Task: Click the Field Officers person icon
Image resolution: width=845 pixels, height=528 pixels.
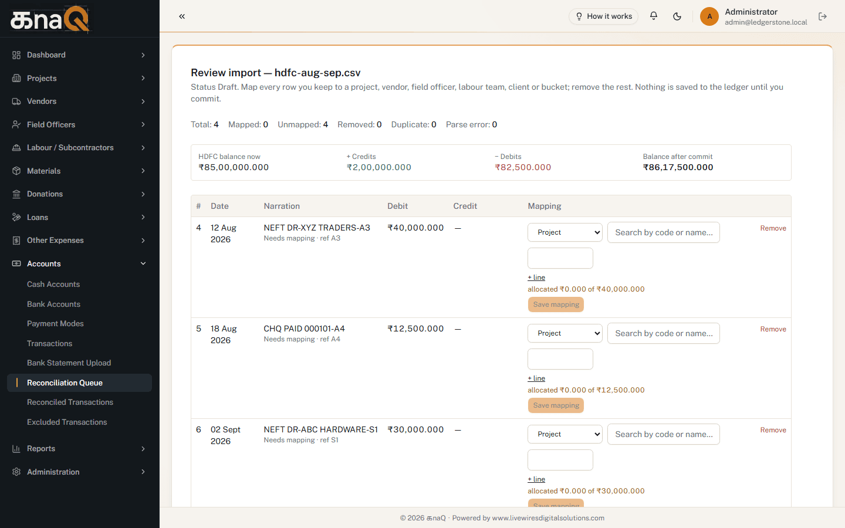Action: [16, 125]
